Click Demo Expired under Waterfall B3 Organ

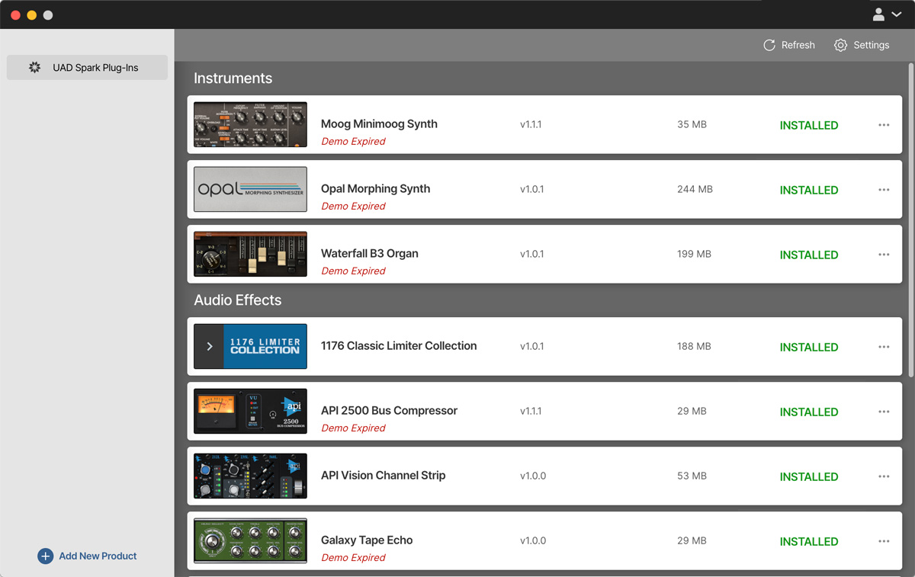tap(353, 271)
